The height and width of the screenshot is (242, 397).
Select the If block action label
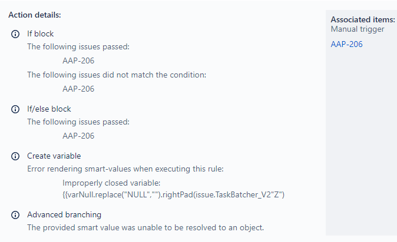40,33
